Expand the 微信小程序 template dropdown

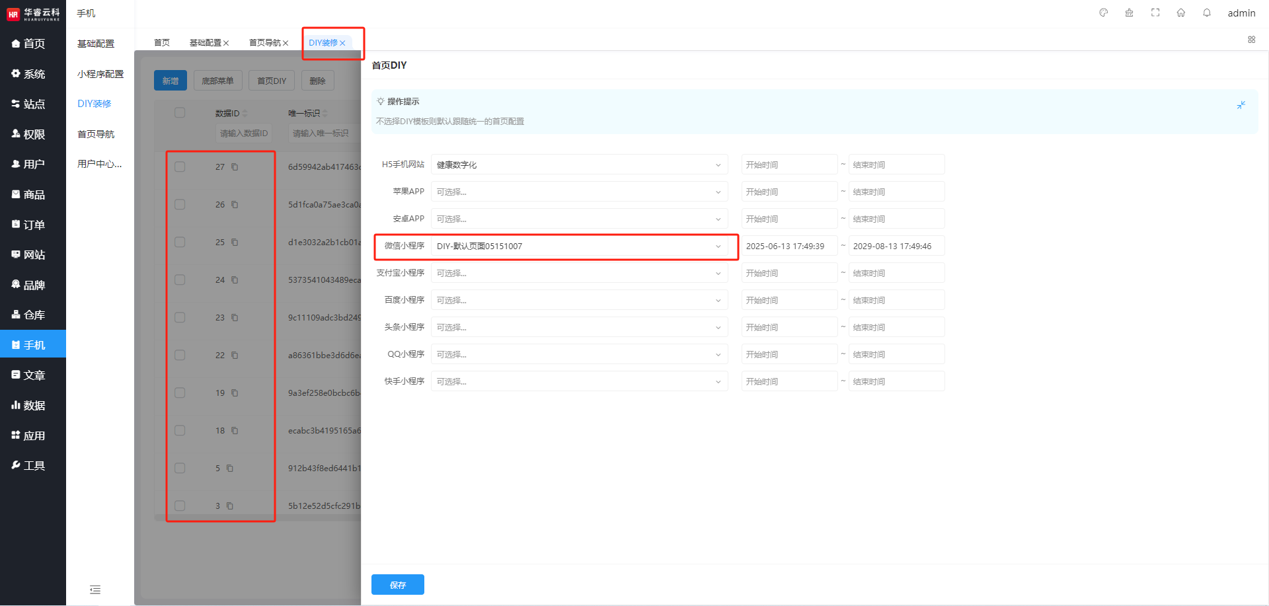point(579,246)
